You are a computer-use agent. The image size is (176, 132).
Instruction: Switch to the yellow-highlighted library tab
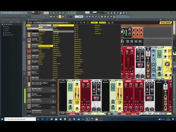click(29, 25)
